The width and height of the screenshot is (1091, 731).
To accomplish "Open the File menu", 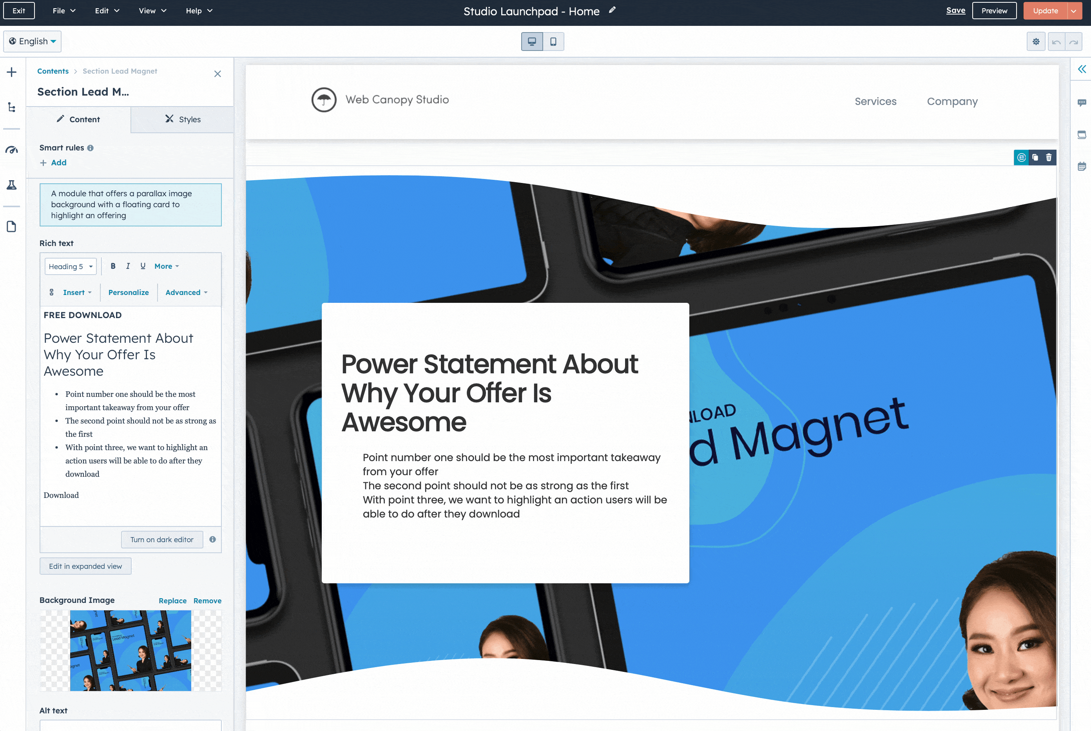I will (63, 10).
